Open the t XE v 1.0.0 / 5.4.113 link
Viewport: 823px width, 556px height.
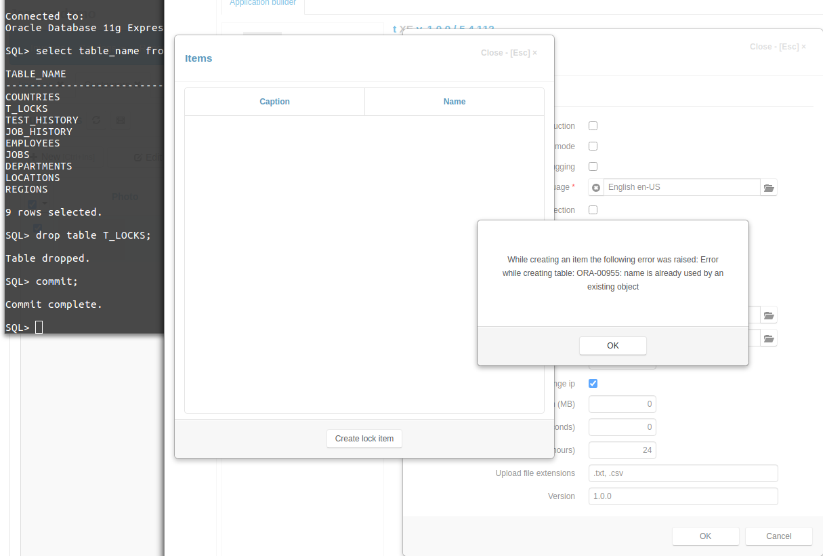click(x=443, y=29)
